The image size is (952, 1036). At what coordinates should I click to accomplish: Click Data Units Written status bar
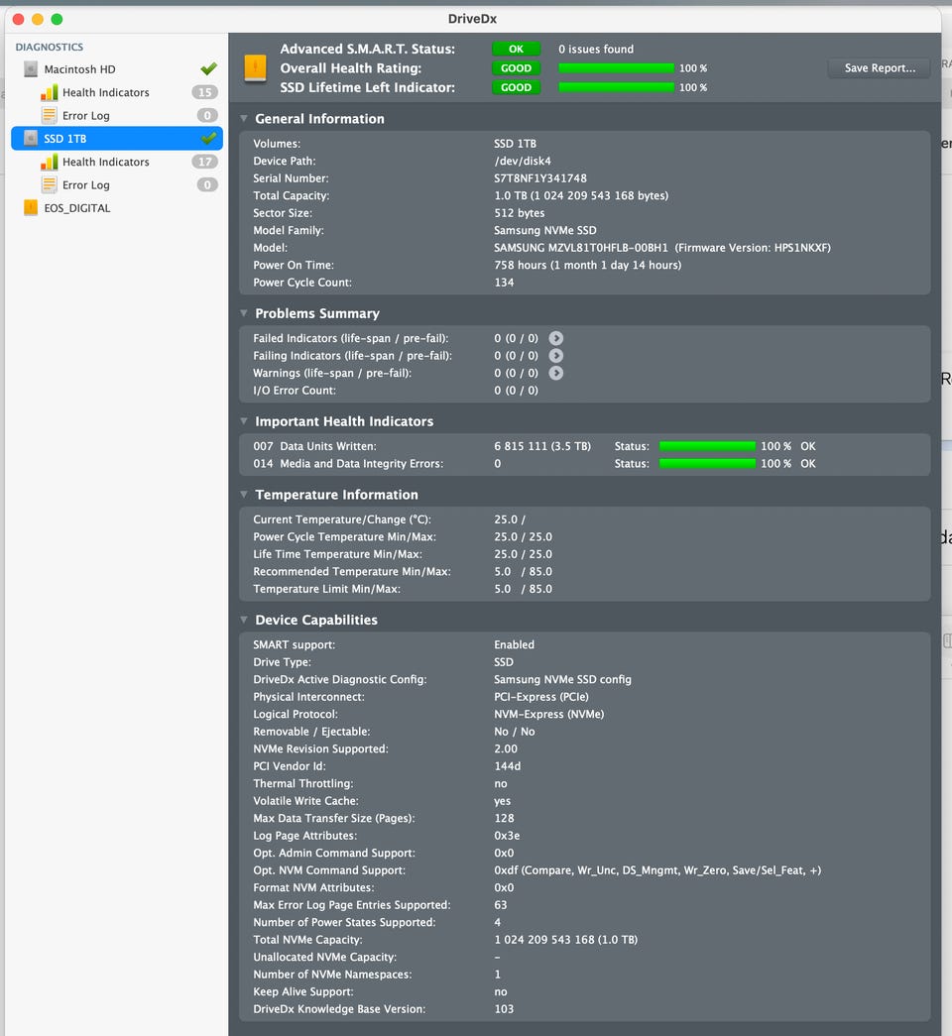707,446
